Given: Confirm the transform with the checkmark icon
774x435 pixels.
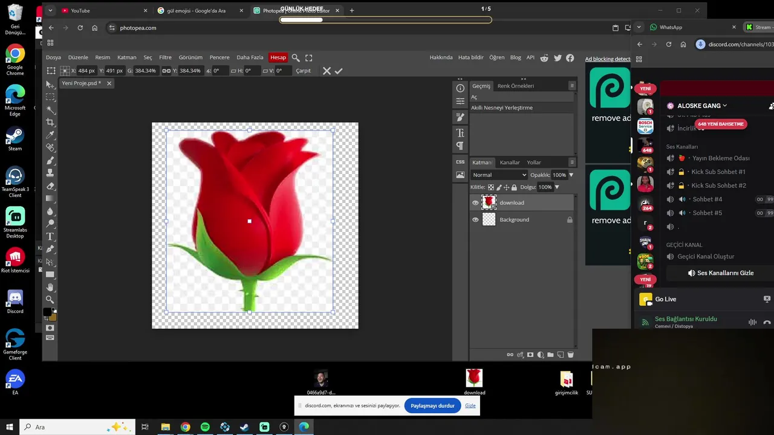Looking at the screenshot, I should coord(339,71).
